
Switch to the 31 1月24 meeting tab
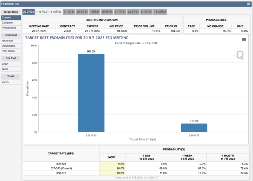pyautogui.click(x=69, y=12)
